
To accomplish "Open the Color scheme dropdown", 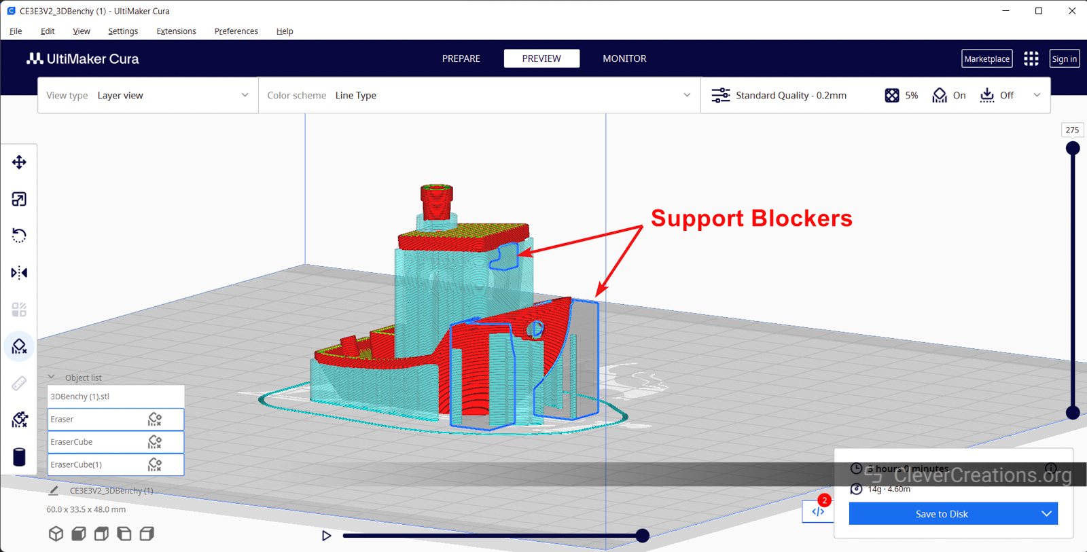I will pos(480,95).
